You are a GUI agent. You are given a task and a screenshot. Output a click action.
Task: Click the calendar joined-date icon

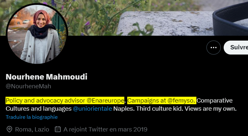click(x=58, y=129)
